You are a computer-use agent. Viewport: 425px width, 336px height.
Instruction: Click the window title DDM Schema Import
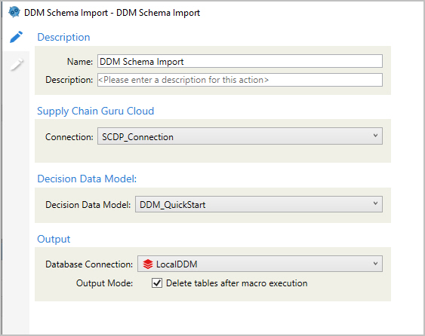(x=112, y=13)
